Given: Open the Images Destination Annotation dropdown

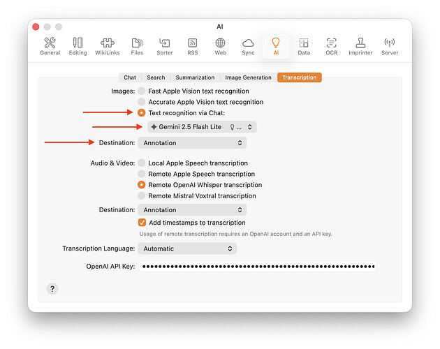Looking at the screenshot, I should (x=192, y=143).
